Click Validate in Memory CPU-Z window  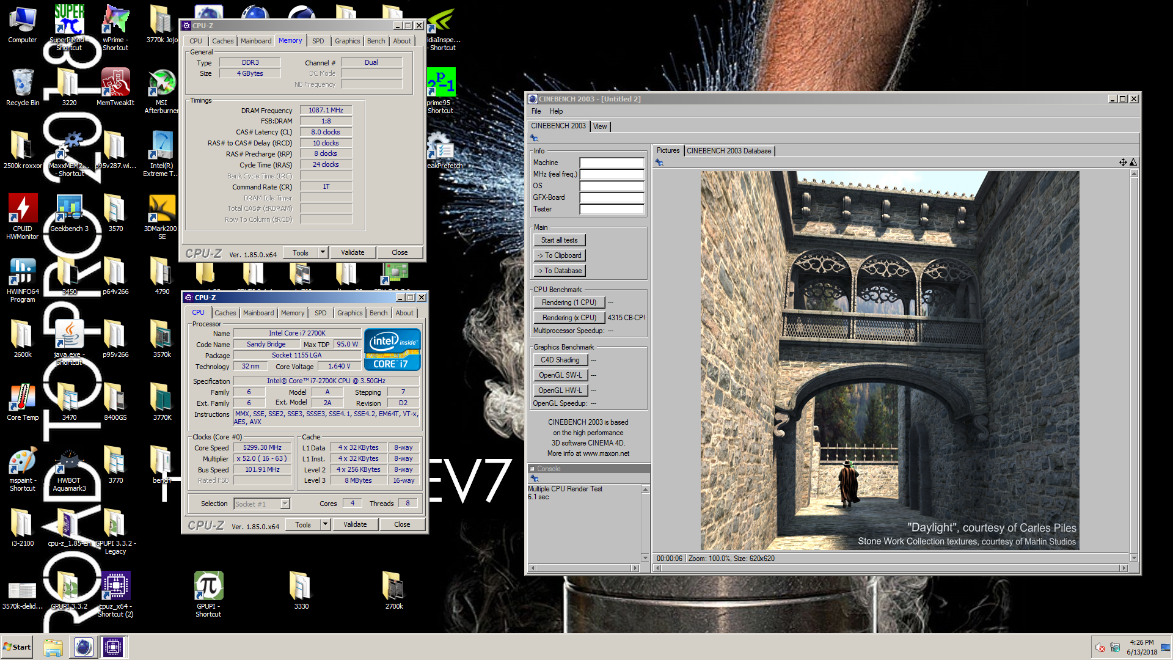(x=353, y=252)
